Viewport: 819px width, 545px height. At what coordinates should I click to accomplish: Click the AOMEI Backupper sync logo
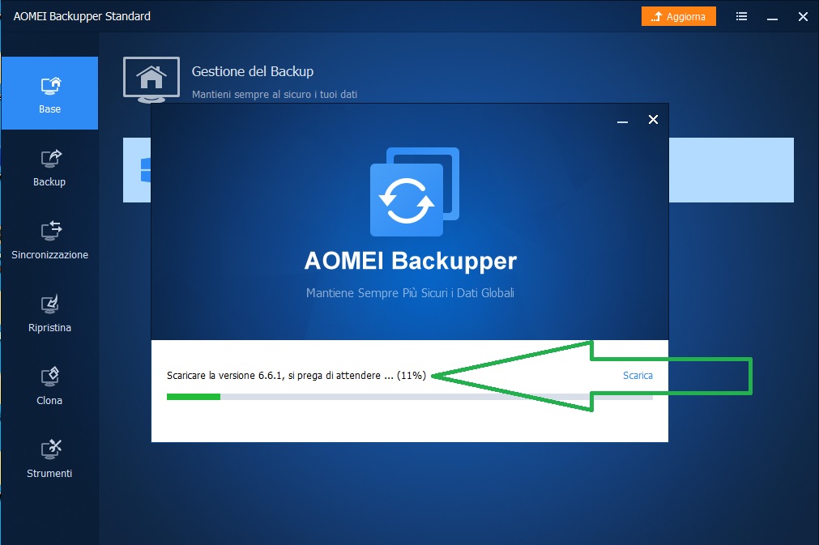(414, 192)
